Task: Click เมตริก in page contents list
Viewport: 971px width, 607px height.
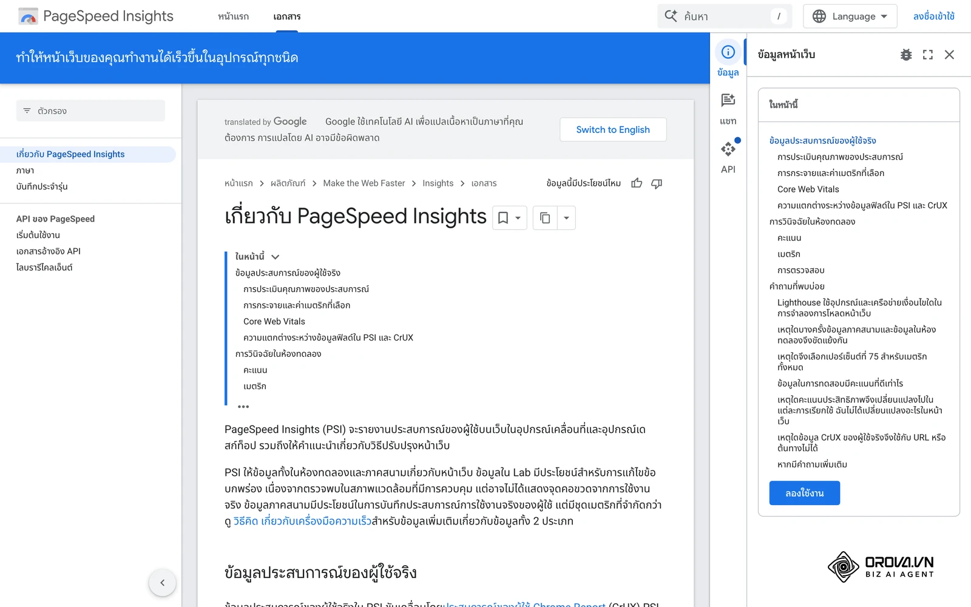Action: click(x=255, y=386)
